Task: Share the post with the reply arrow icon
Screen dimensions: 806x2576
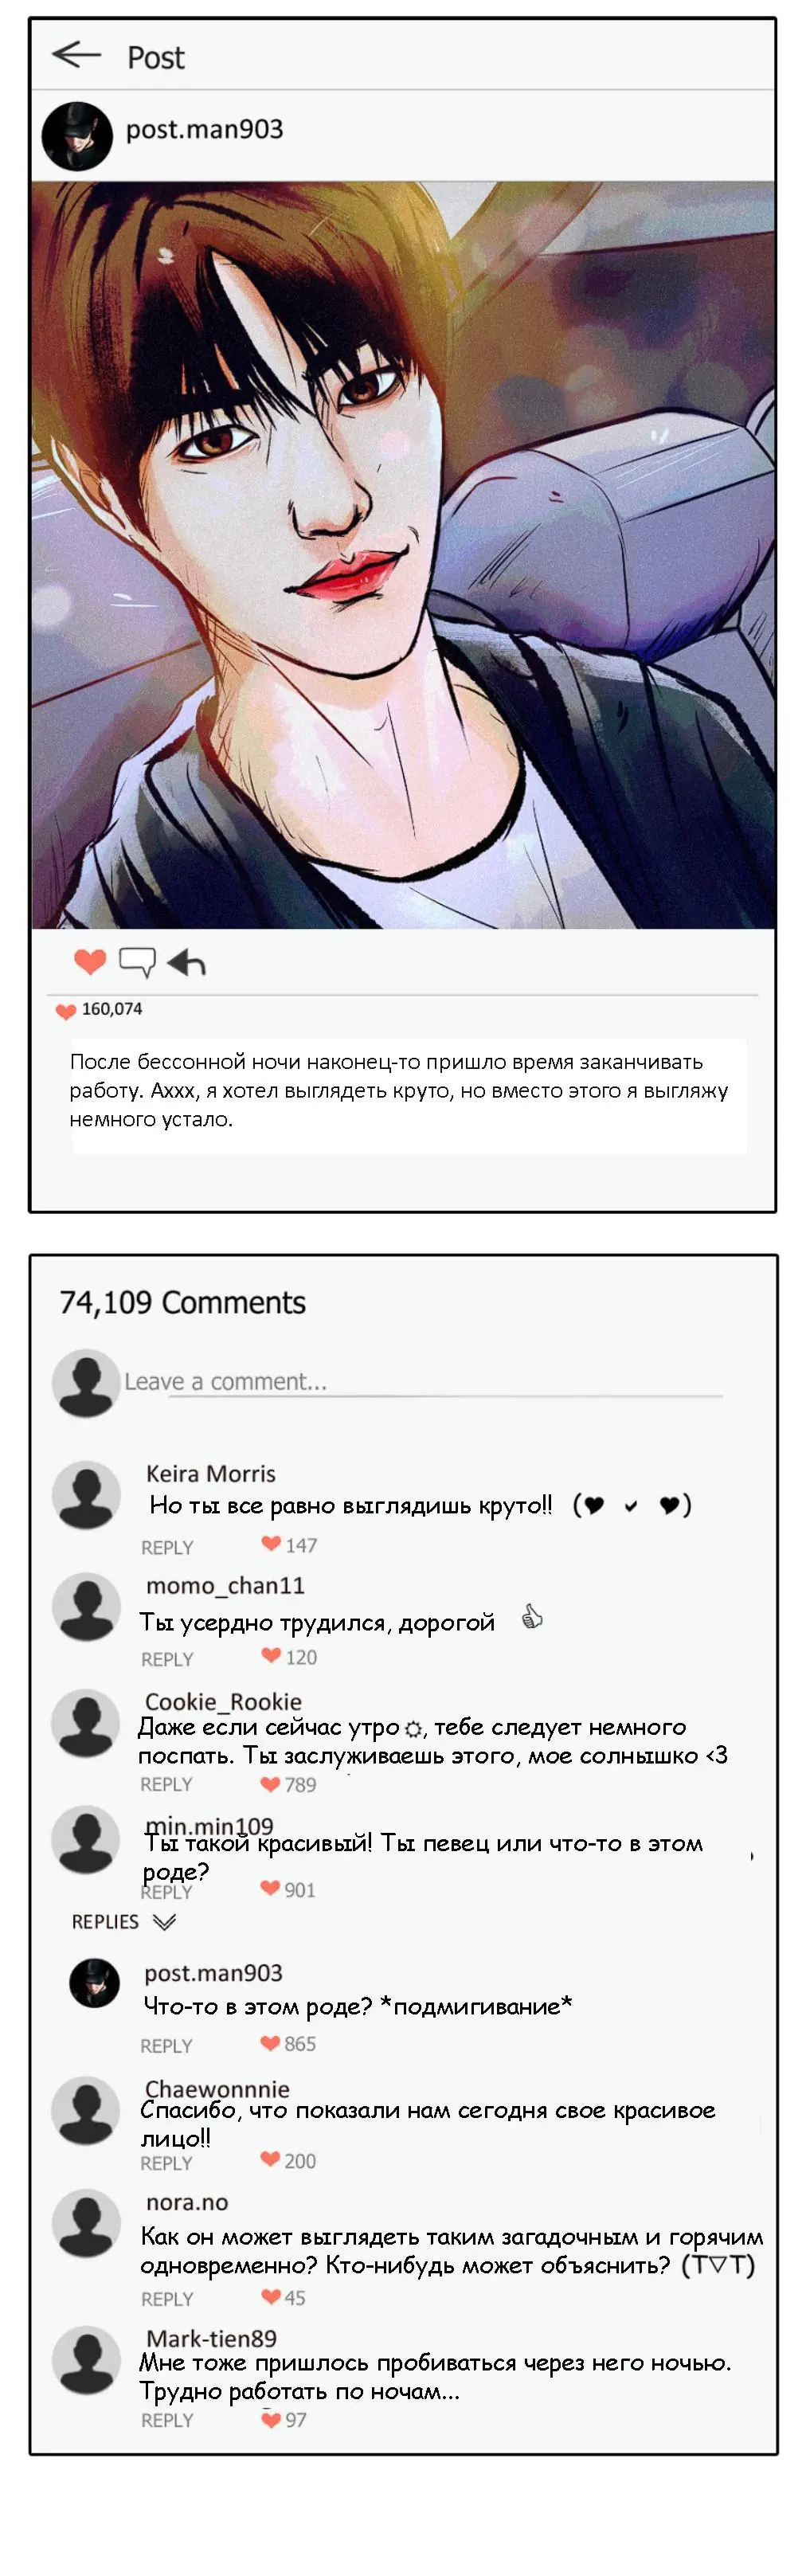Action: (x=186, y=962)
